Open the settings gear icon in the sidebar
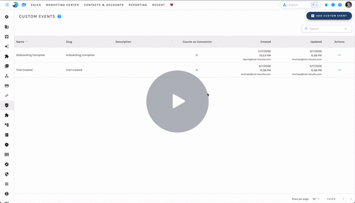Screen dimensions: 355x203 pos(7,17)
